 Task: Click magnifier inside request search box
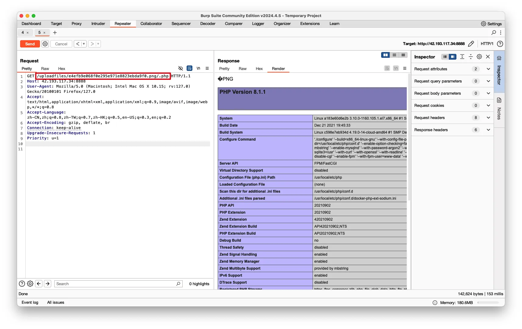click(178, 284)
